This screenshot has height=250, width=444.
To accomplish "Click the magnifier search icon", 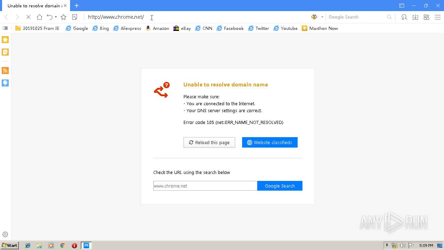I will click(390, 17).
